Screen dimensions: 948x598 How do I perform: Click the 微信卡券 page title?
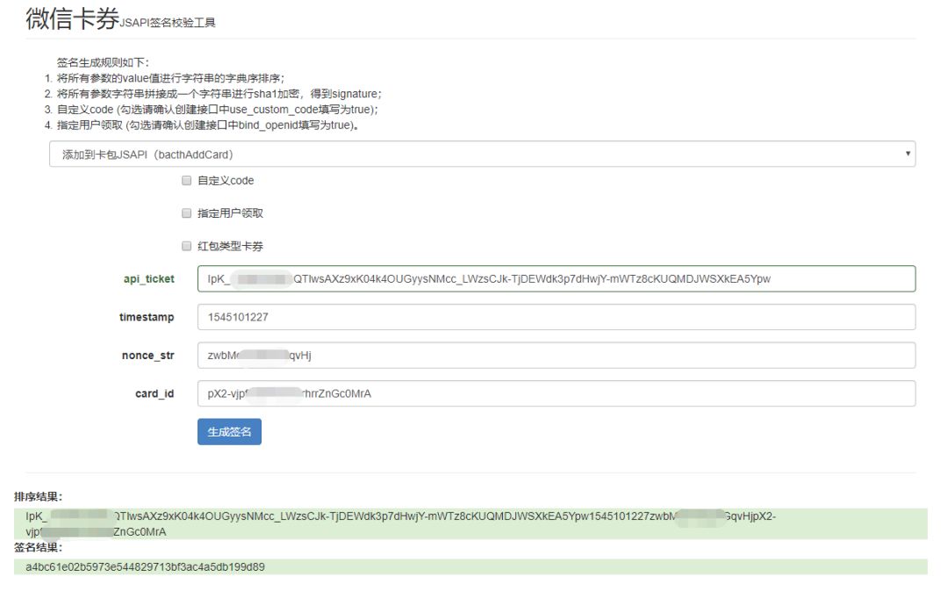coord(73,18)
